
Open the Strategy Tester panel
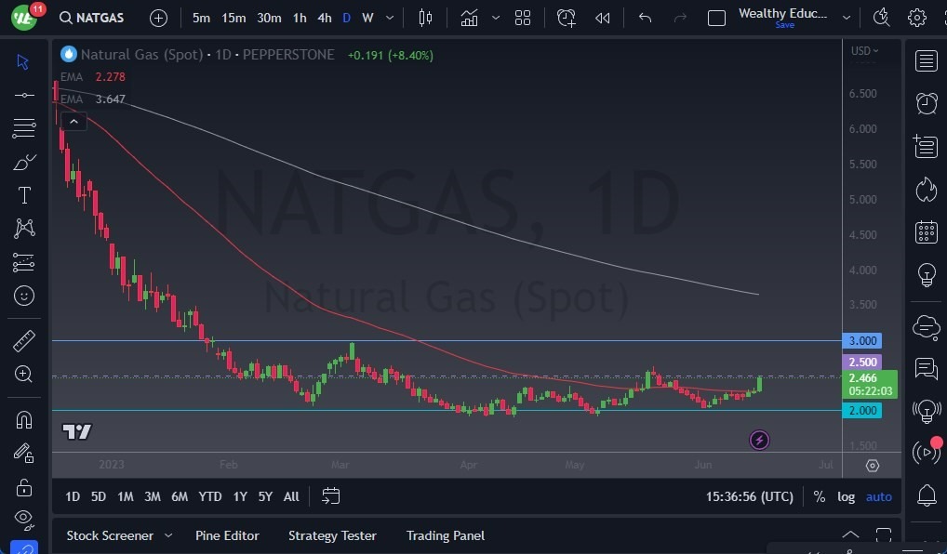point(332,535)
